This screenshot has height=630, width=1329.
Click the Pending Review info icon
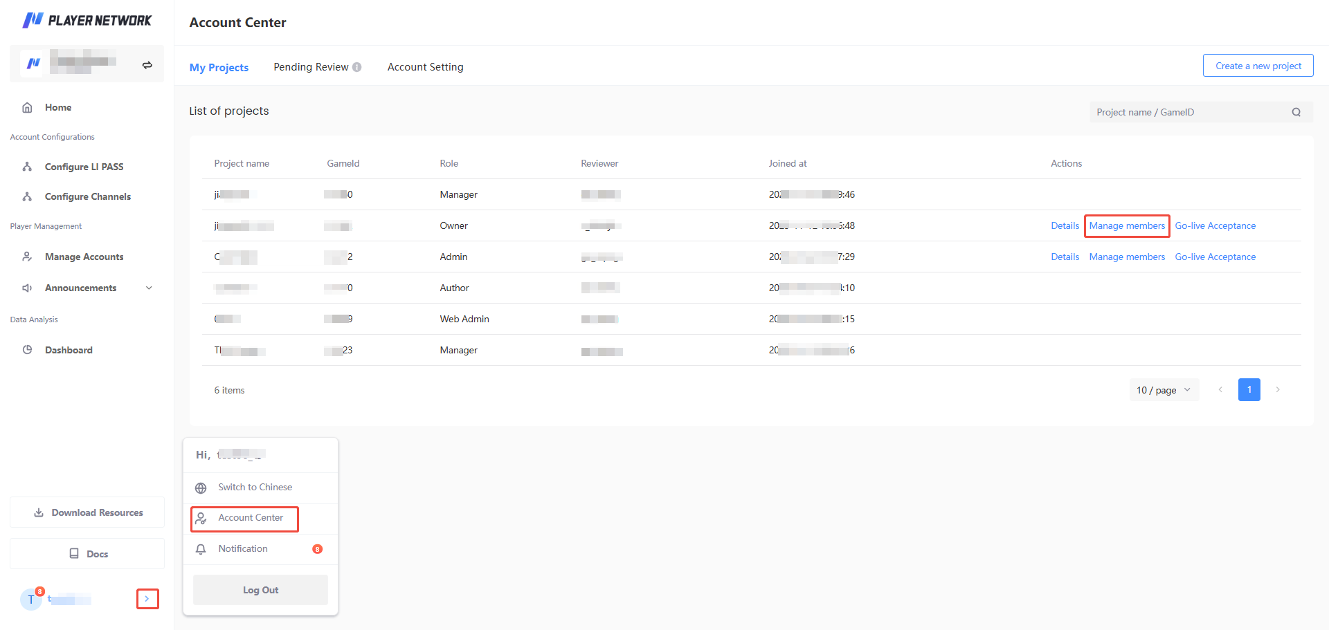click(357, 67)
